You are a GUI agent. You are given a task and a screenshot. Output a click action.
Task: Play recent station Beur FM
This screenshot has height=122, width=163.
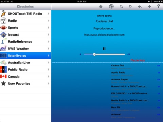coord(135,109)
